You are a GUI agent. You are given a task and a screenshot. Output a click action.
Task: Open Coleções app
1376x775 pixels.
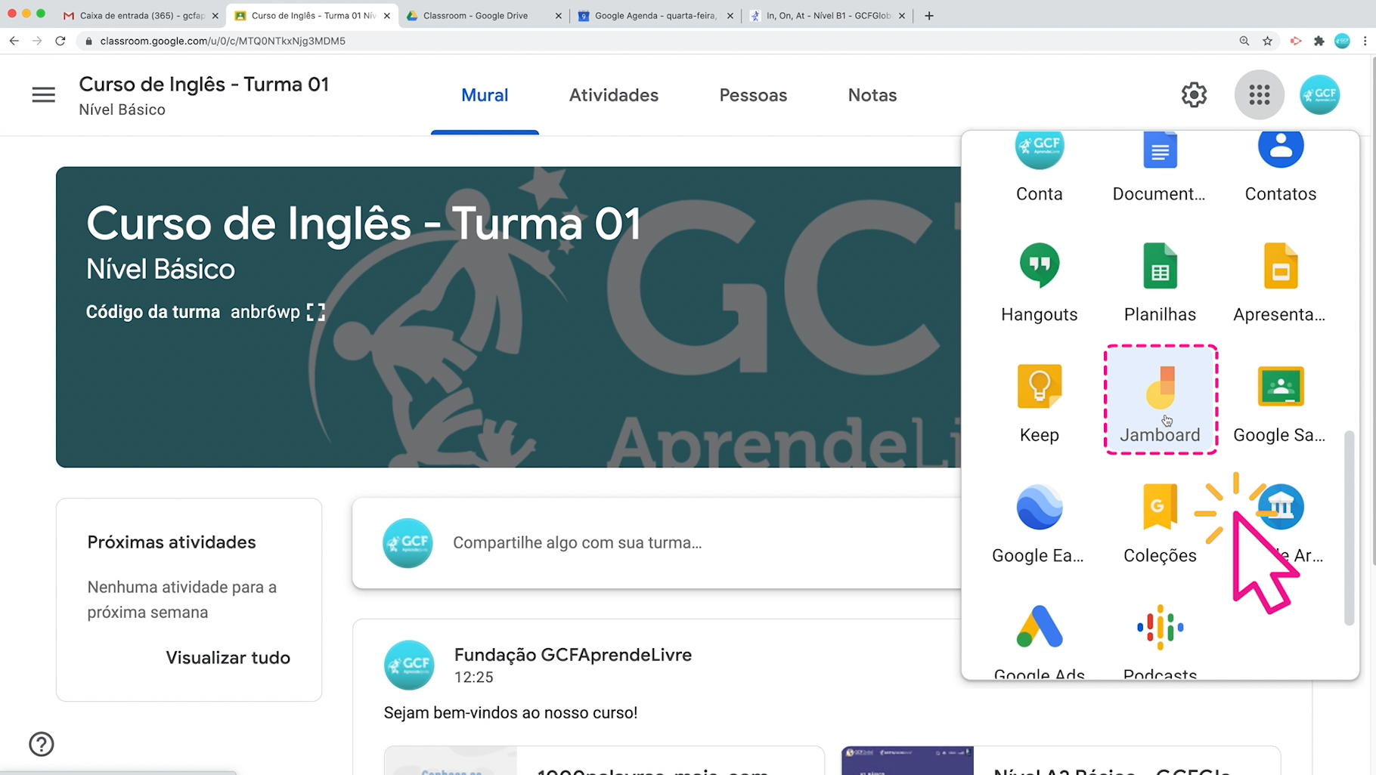[1159, 525]
